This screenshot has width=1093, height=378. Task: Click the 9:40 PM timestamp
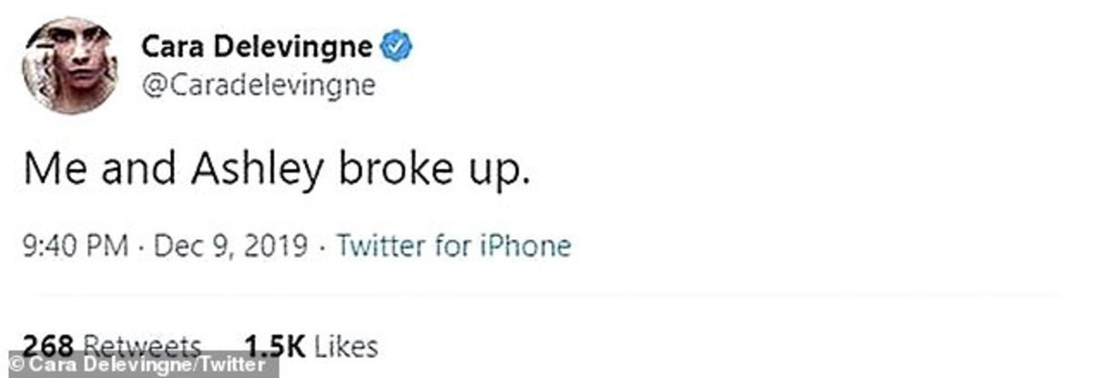[x=75, y=246]
